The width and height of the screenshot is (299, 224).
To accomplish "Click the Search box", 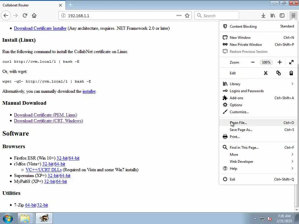I will [x=217, y=16].
